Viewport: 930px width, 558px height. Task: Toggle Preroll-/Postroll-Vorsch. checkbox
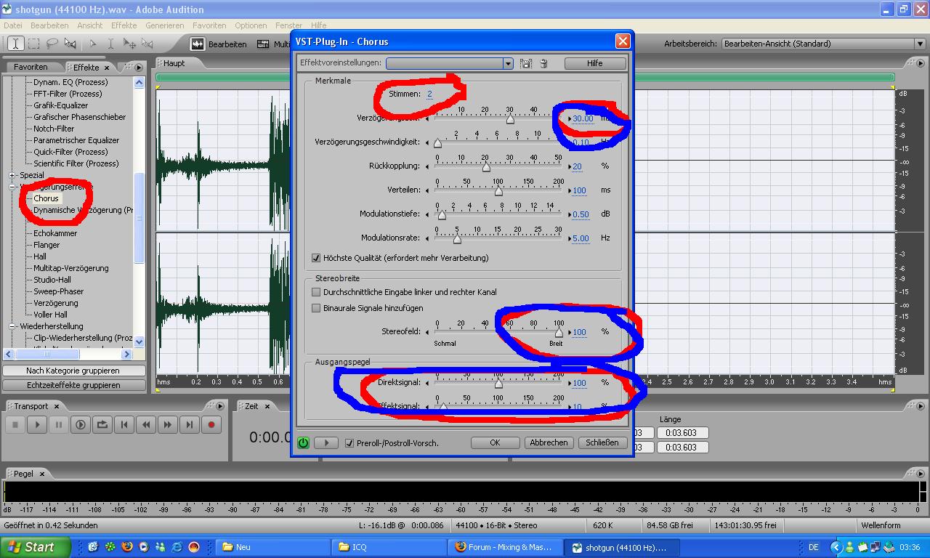[349, 443]
